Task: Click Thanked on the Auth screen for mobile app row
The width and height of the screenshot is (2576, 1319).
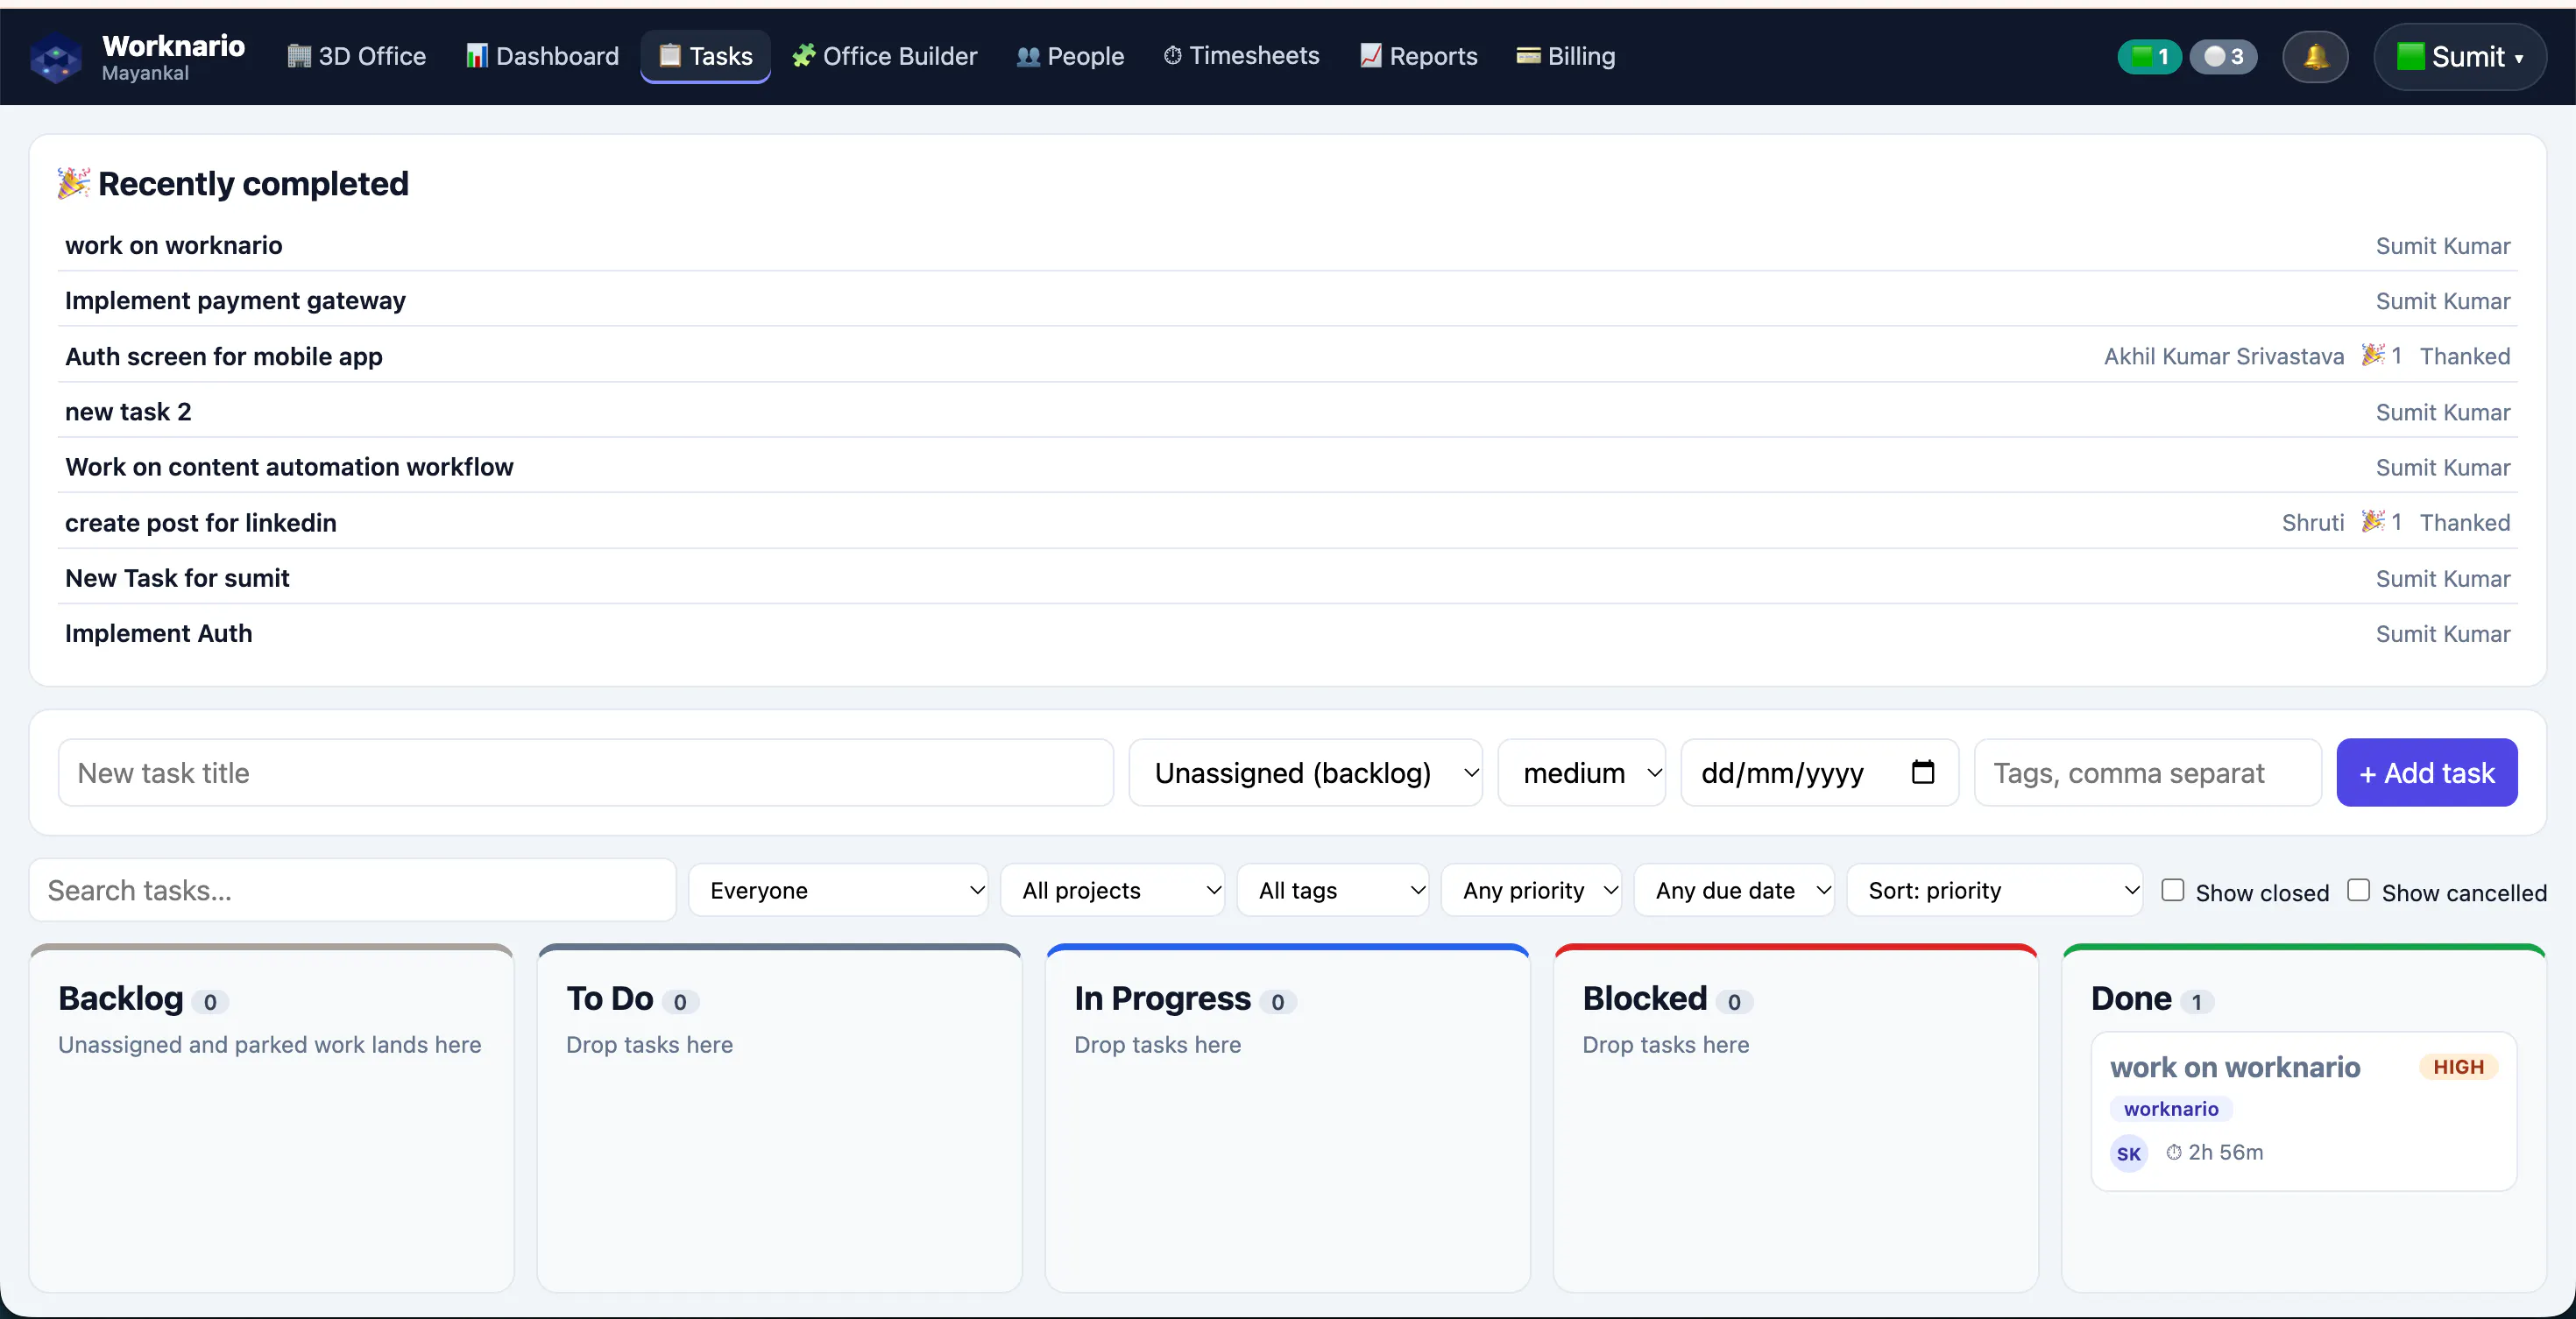Action: [x=2464, y=356]
